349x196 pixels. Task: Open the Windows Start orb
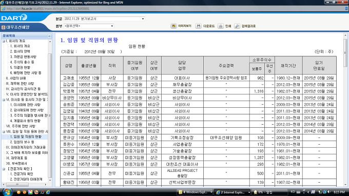click(x=7, y=192)
